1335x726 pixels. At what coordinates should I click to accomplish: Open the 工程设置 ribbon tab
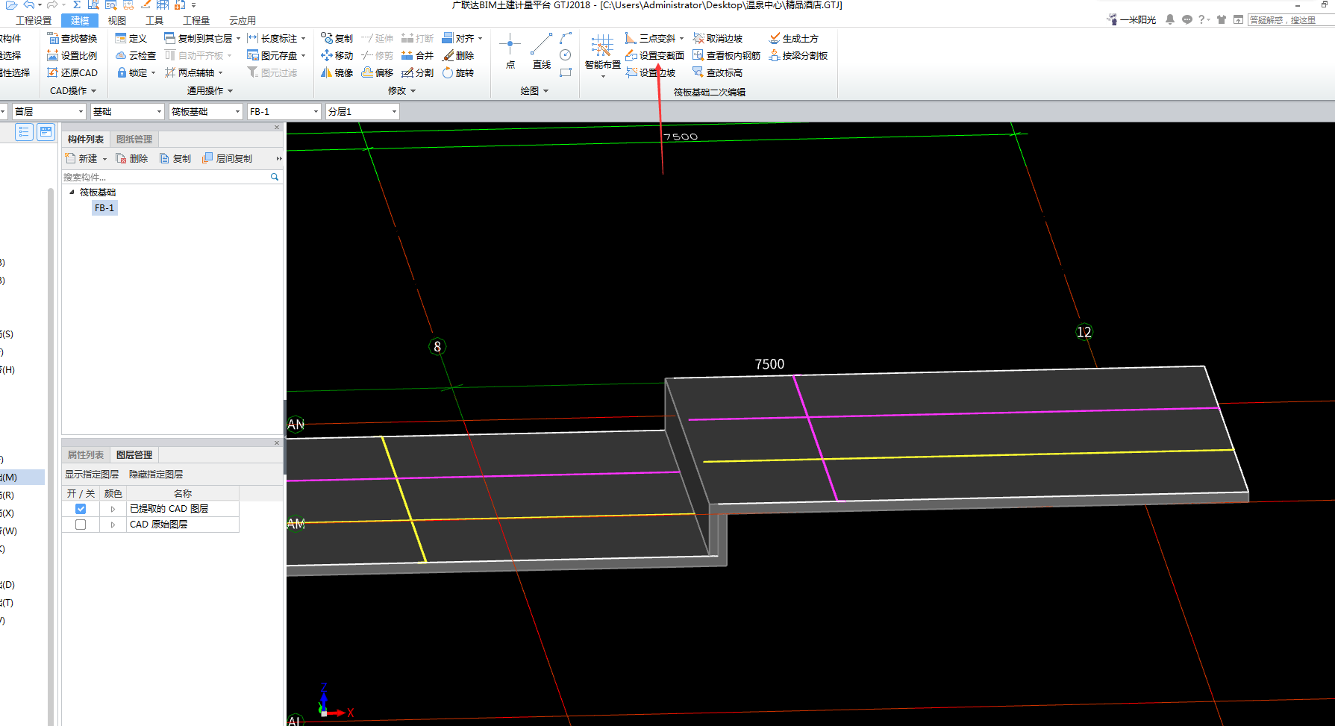tap(34, 20)
